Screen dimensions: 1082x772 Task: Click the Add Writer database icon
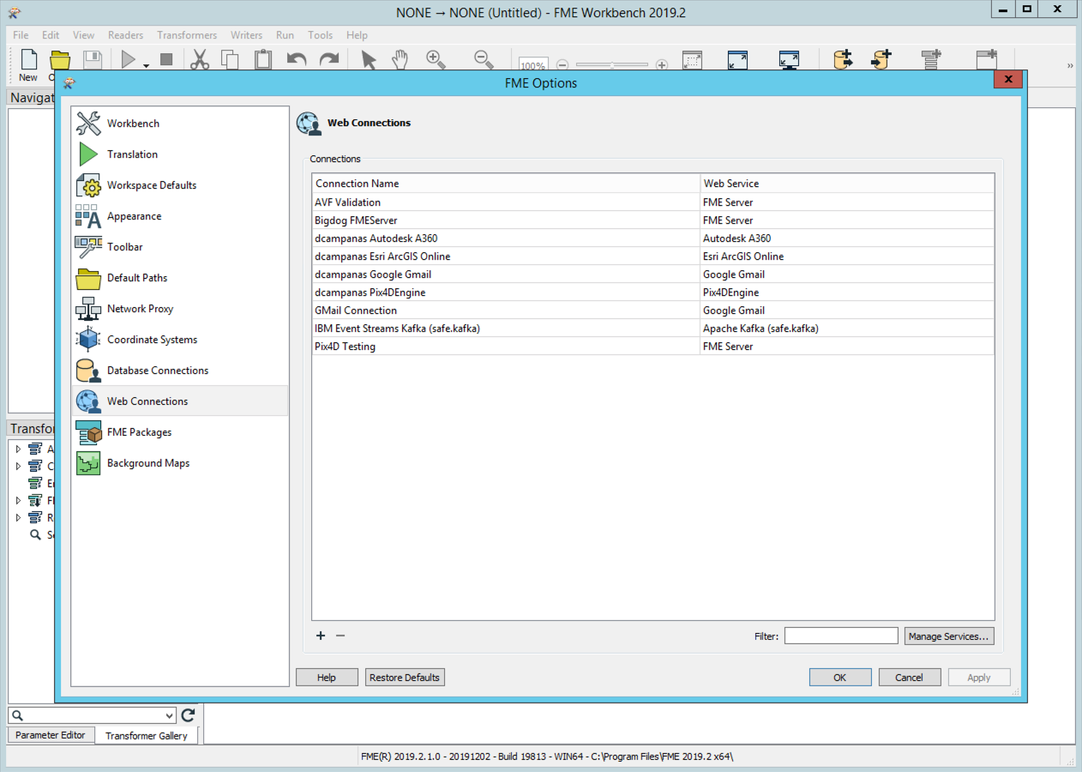[x=881, y=60]
